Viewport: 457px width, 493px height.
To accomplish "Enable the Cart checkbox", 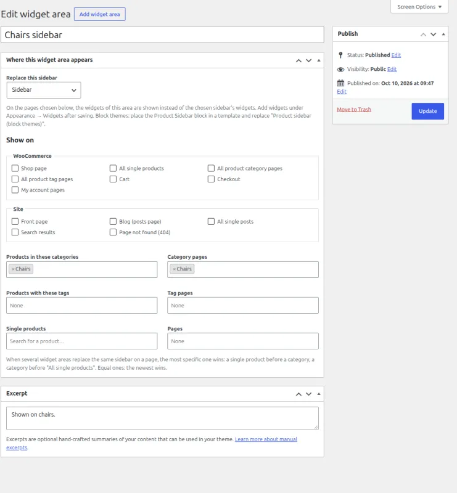I will [113, 179].
